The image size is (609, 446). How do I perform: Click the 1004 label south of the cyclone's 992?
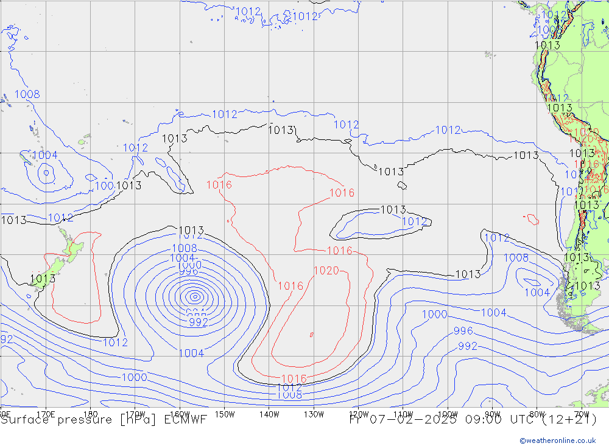point(191,354)
